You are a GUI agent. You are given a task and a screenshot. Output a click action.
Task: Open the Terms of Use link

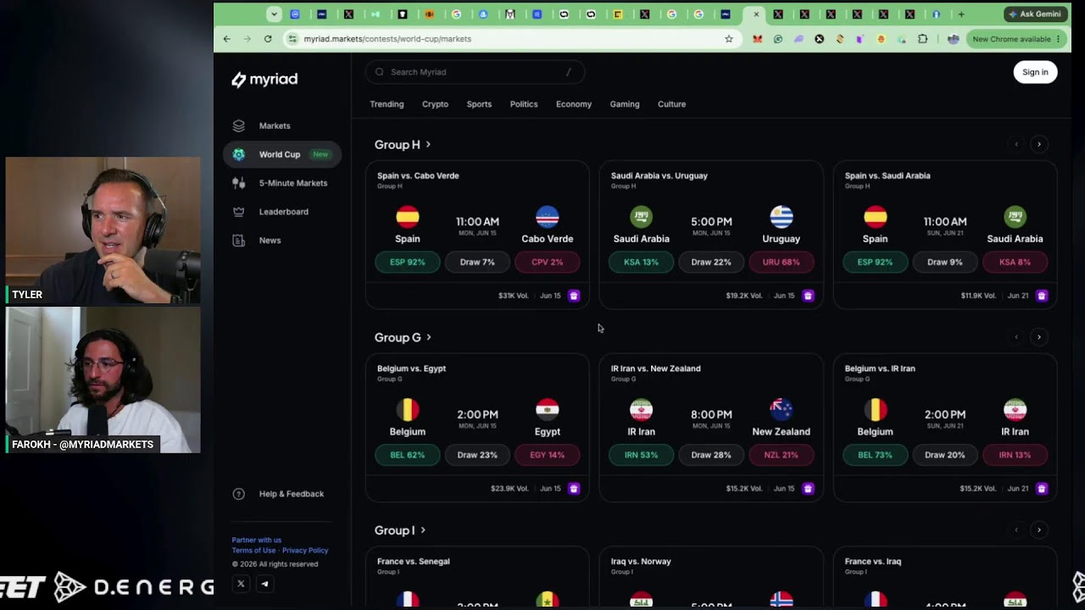253,551
